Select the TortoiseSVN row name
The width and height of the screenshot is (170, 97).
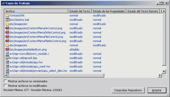click(17, 15)
